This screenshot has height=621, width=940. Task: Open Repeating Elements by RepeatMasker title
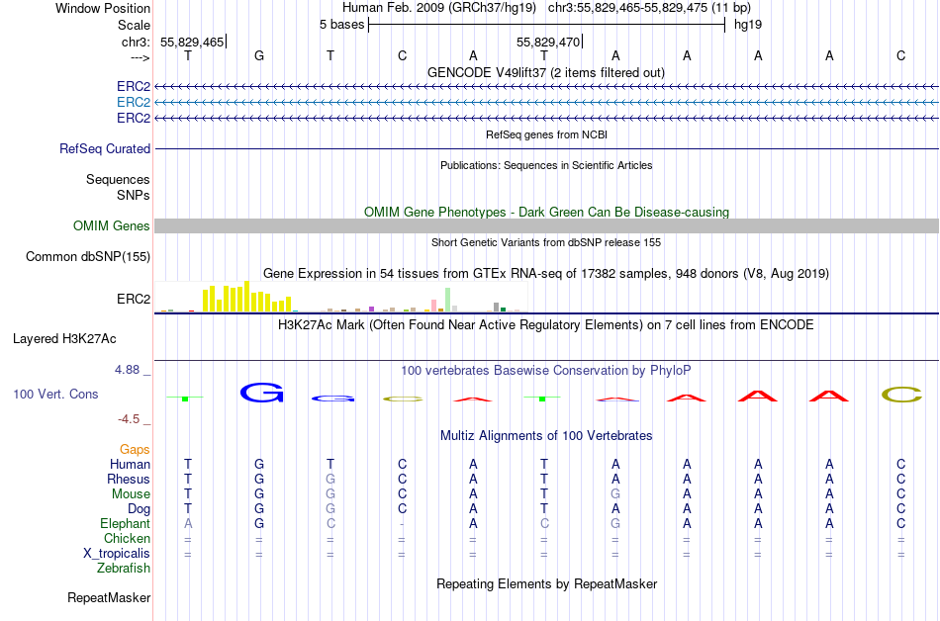click(546, 583)
